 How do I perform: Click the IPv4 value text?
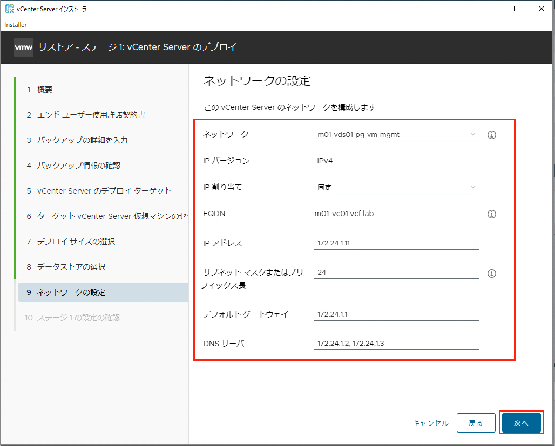coord(325,161)
